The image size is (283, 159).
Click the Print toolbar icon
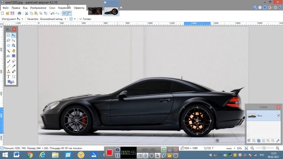(19, 13)
